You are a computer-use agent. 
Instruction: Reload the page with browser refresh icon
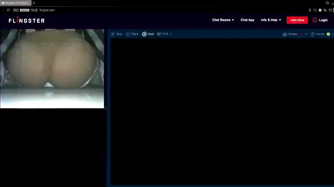(8, 10)
